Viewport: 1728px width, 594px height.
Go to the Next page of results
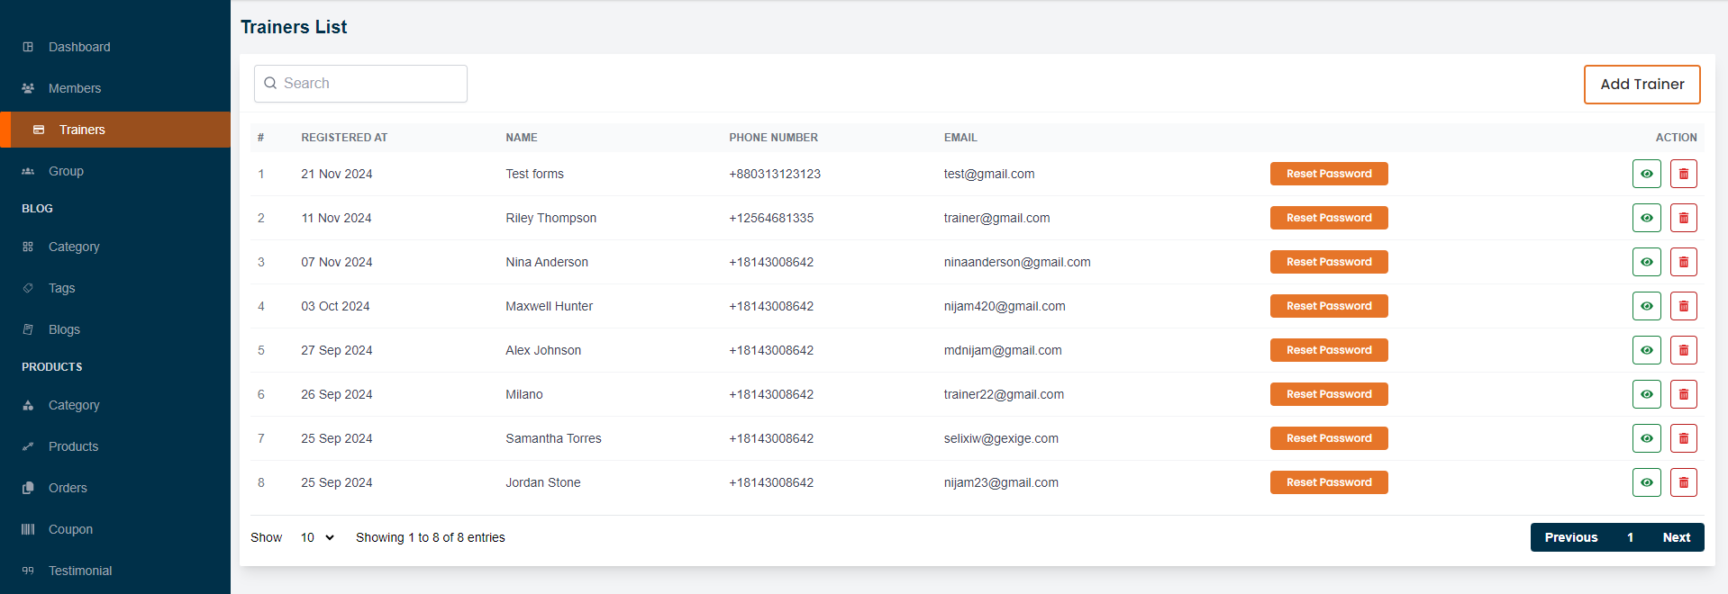(x=1676, y=537)
